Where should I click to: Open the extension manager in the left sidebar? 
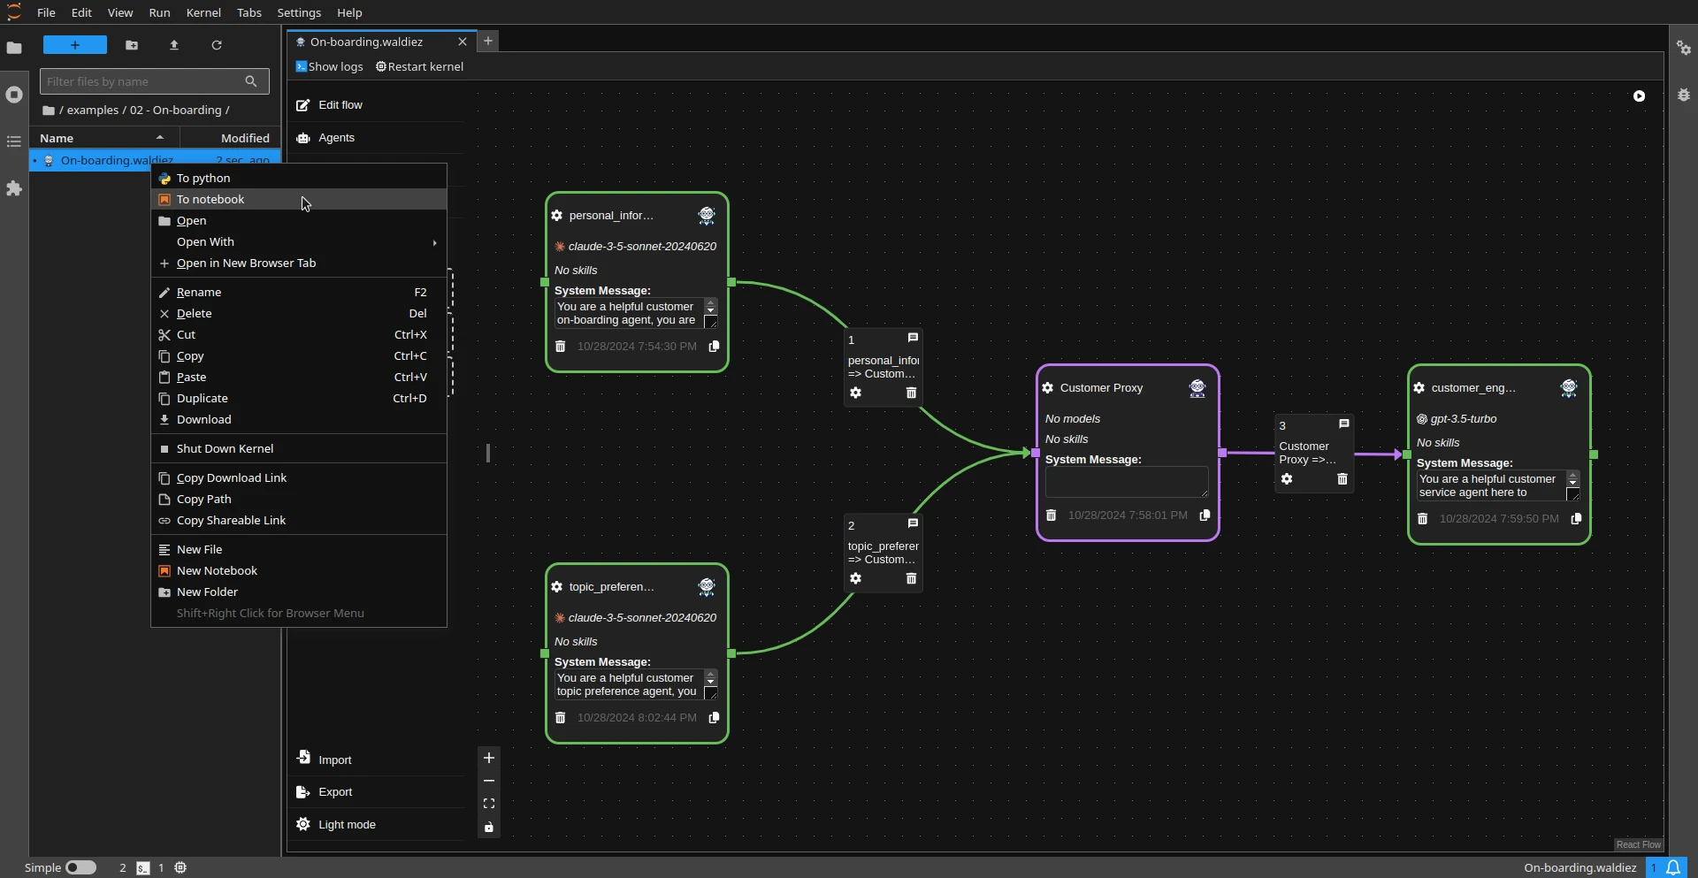14,188
